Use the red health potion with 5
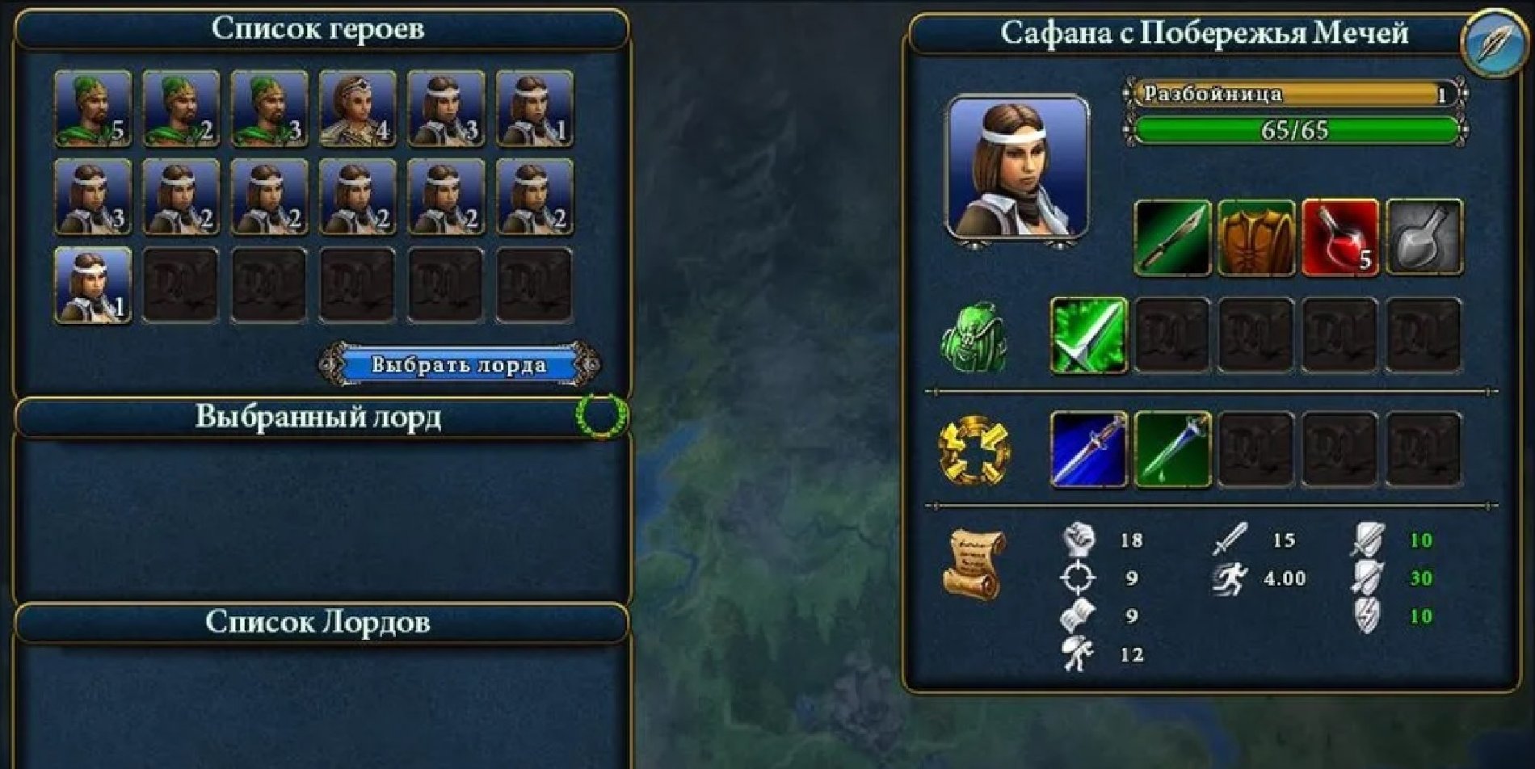Screen dimensions: 1535x769 point(1340,237)
